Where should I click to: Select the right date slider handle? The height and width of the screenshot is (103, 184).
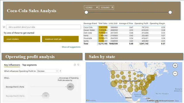tap(170, 12)
